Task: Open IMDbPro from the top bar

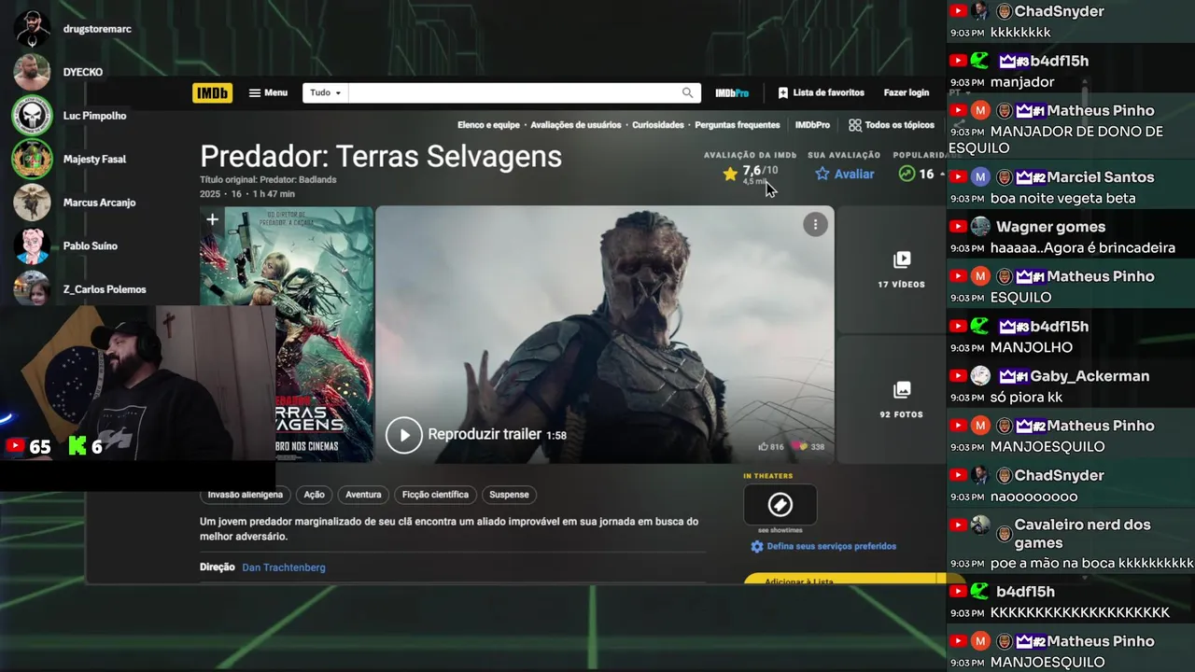Action: [x=732, y=93]
